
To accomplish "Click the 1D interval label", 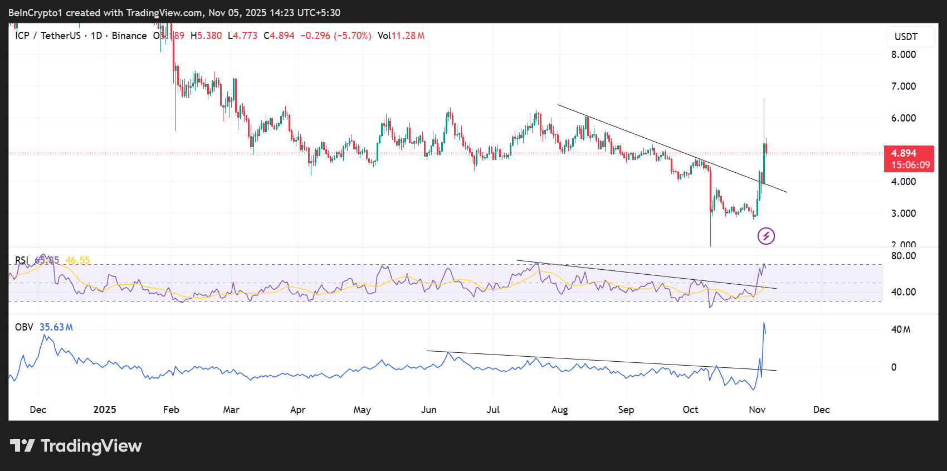I will [96, 36].
